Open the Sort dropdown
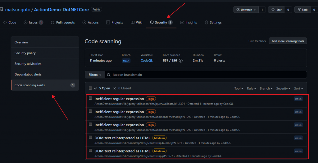318x163 pixels. coord(298,88)
